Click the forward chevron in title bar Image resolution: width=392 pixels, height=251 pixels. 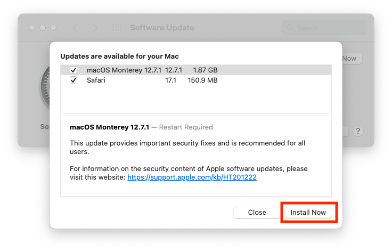pyautogui.click(x=95, y=28)
